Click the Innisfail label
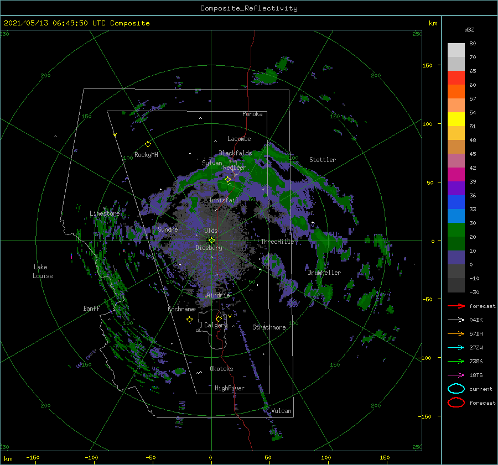This screenshot has width=498, height=465. pos(224,200)
